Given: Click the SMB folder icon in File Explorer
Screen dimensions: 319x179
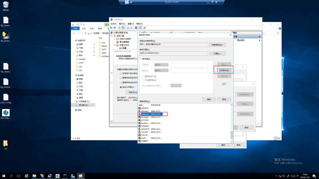Looking at the screenshot, I should pos(100,53).
